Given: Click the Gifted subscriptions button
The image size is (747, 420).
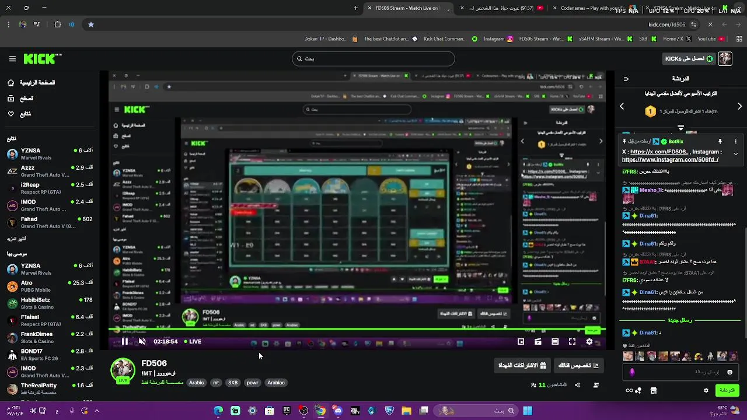Looking at the screenshot, I should point(522,366).
